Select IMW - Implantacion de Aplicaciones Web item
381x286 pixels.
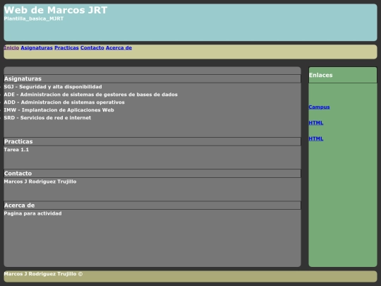pyautogui.click(x=59, y=110)
